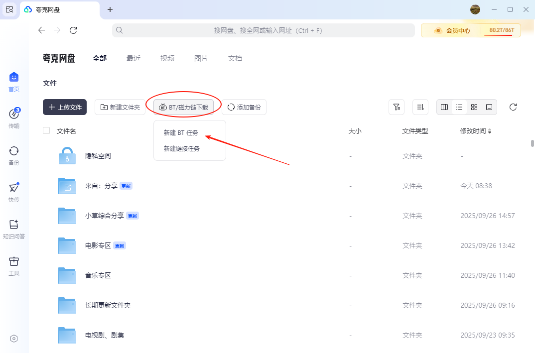Click the settings hexagon icon in sidebar
Image resolution: width=535 pixels, height=353 pixels.
(14, 339)
